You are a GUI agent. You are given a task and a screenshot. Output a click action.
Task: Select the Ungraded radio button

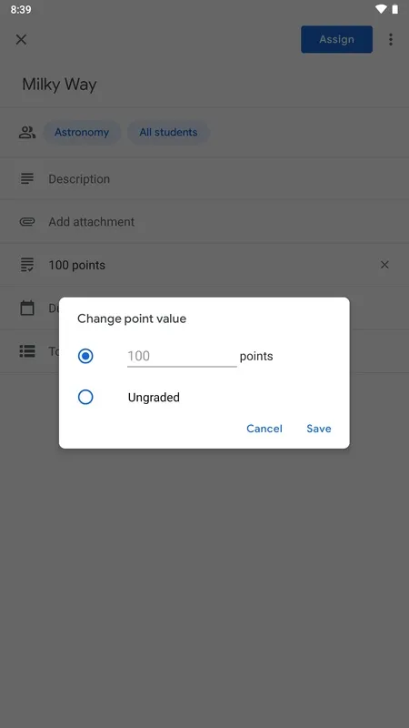click(x=85, y=397)
